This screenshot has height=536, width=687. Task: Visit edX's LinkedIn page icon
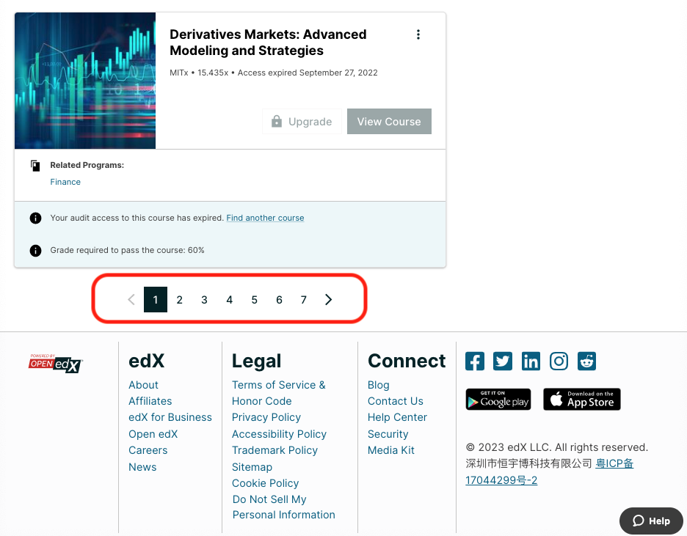click(x=531, y=361)
